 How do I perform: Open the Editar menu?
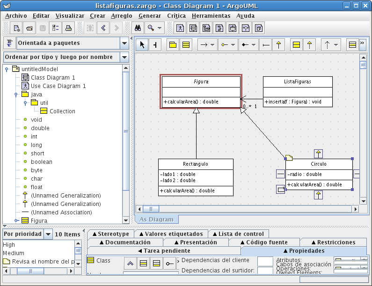tap(41, 15)
